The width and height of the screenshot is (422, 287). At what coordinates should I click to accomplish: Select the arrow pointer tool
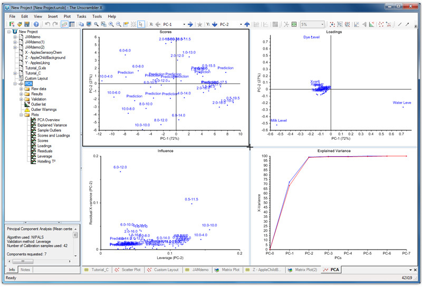click(x=141, y=24)
